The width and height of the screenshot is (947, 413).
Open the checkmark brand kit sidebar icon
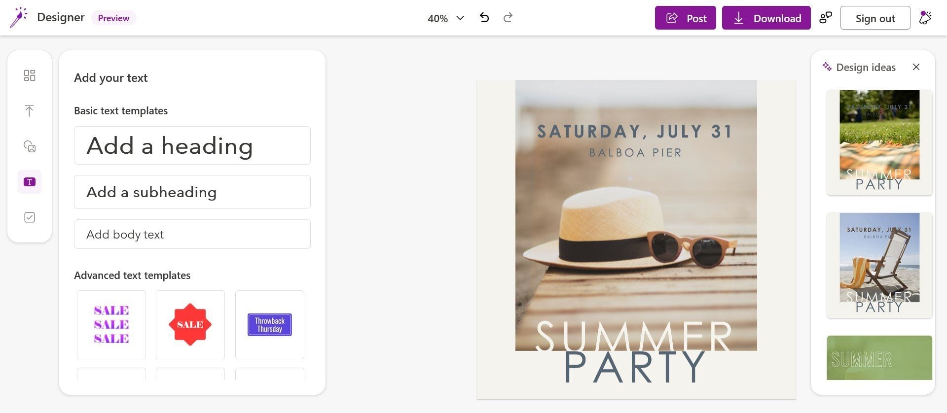(x=30, y=217)
